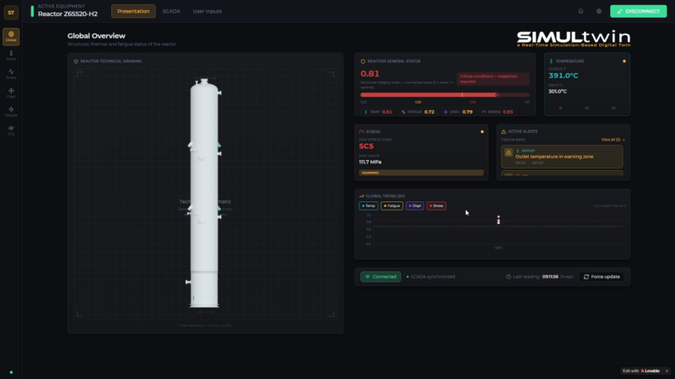
Task: Go to Displ sidebar section
Action: 11,93
